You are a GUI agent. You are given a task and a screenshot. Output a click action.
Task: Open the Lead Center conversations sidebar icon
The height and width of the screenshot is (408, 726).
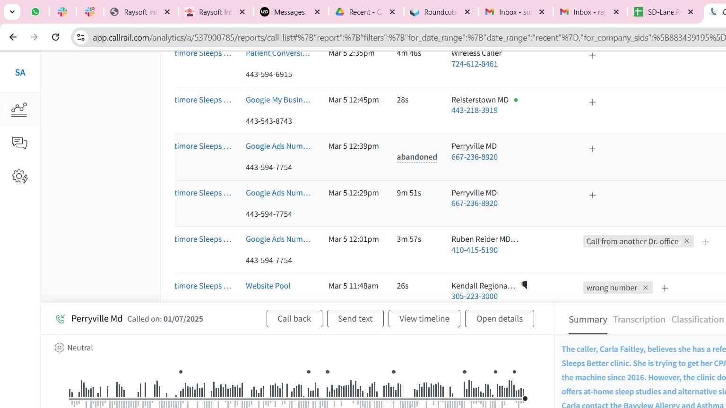tap(19, 143)
